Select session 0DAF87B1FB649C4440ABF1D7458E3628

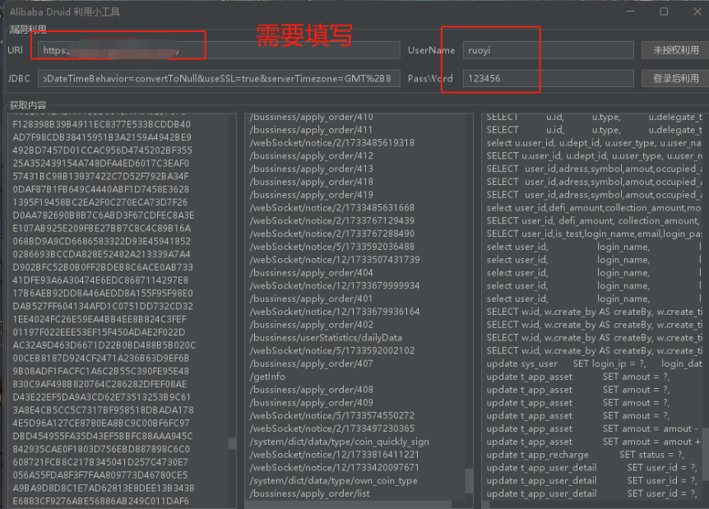pyautogui.click(x=102, y=189)
